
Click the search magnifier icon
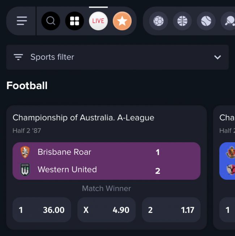[51, 21]
